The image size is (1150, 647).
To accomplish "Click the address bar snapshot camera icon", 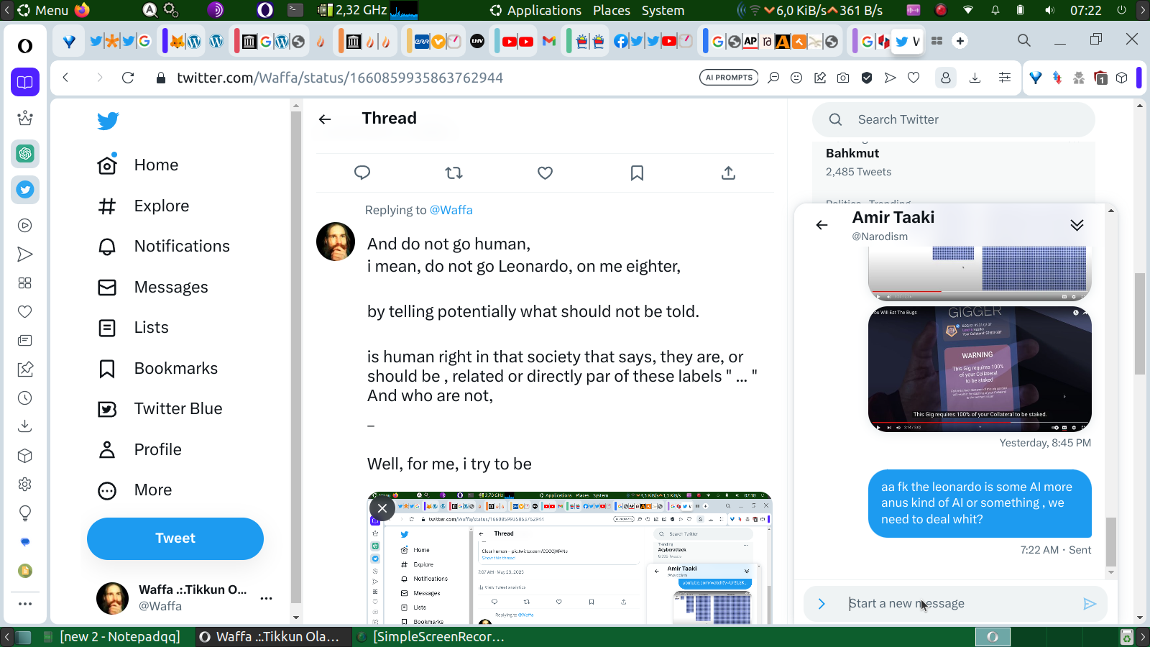I will click(843, 78).
